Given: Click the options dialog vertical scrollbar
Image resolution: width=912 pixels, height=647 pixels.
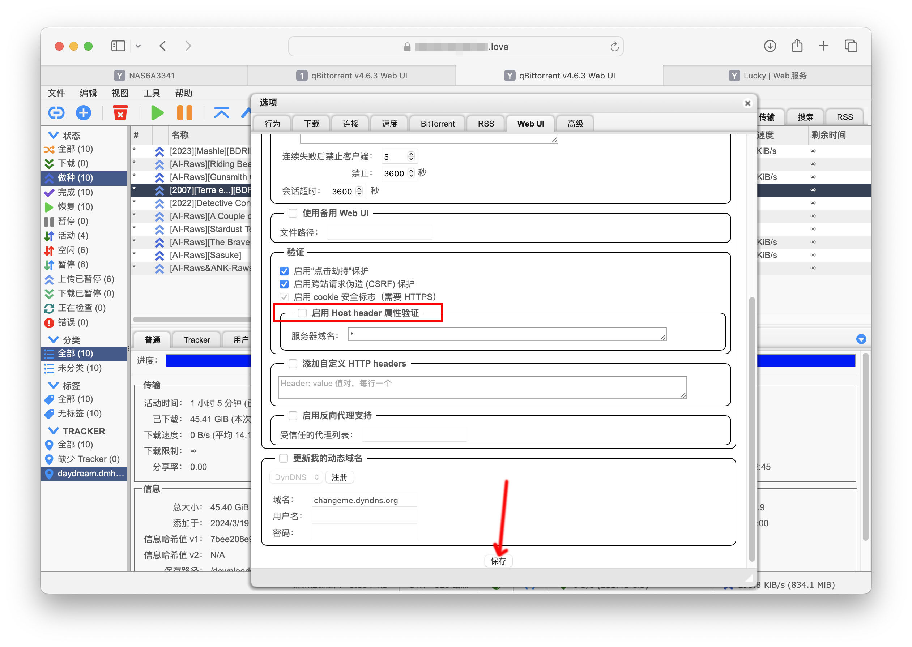Looking at the screenshot, I should coord(752,429).
